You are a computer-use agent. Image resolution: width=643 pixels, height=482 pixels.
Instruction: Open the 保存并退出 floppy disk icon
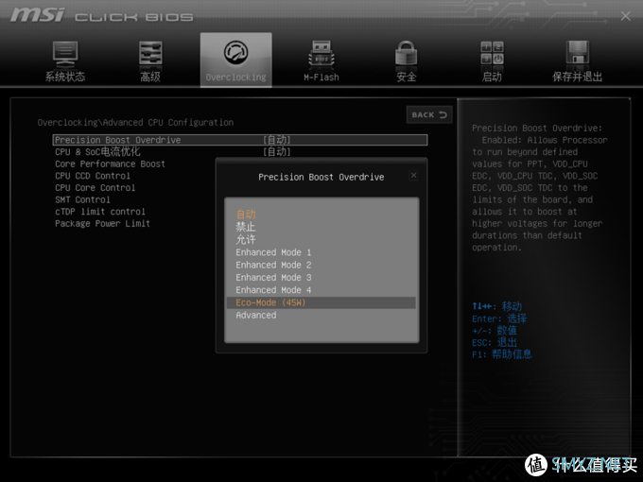tap(578, 53)
